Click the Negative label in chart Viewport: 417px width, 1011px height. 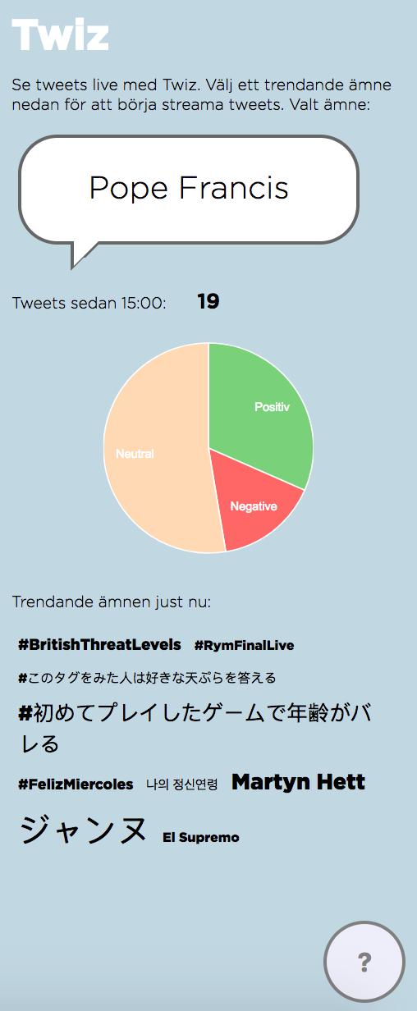(254, 506)
